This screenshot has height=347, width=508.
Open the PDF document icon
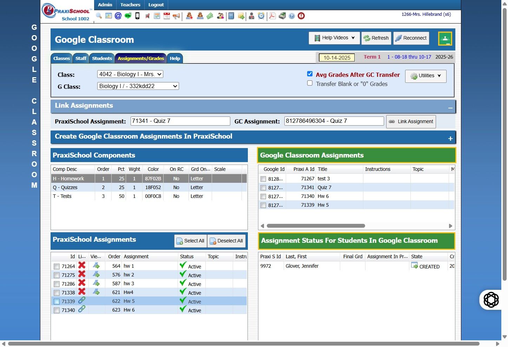click(x=272, y=16)
